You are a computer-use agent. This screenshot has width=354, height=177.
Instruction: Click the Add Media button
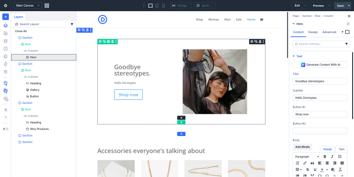(x=302, y=147)
